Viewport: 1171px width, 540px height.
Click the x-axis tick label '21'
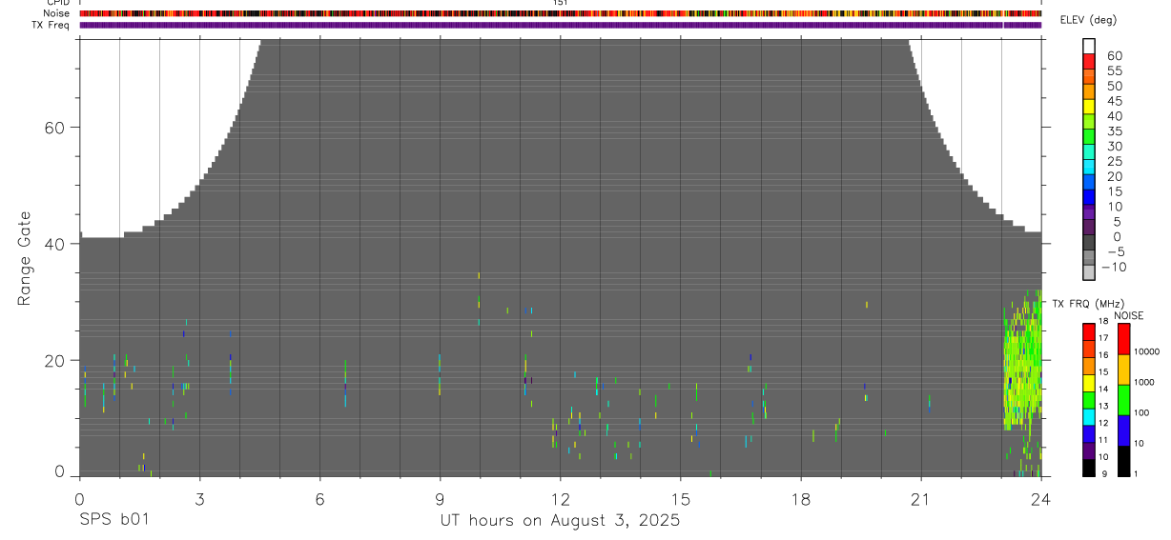[x=921, y=500]
